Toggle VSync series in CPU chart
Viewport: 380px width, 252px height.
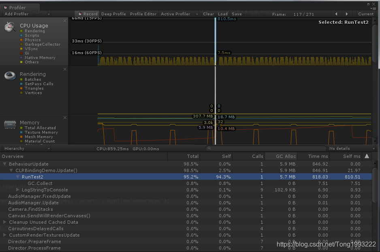(x=21, y=48)
